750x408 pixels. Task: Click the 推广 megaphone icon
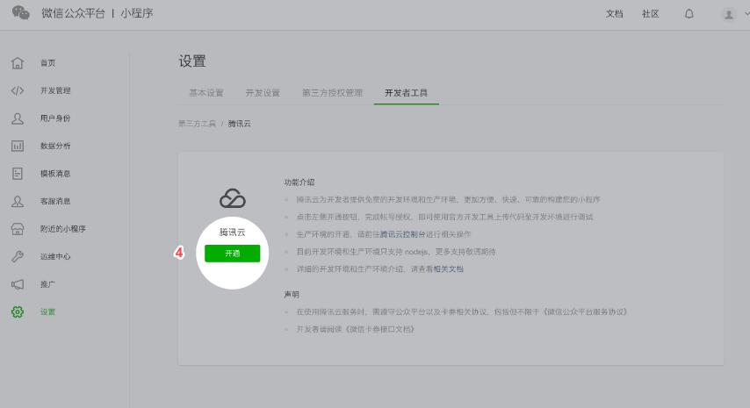(x=17, y=284)
